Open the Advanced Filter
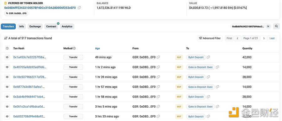 (x=210, y=38)
